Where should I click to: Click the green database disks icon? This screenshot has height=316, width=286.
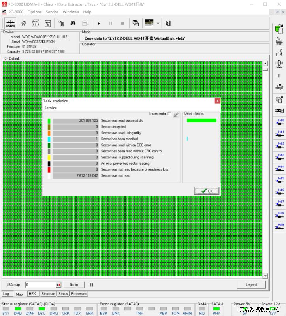click(x=279, y=29)
